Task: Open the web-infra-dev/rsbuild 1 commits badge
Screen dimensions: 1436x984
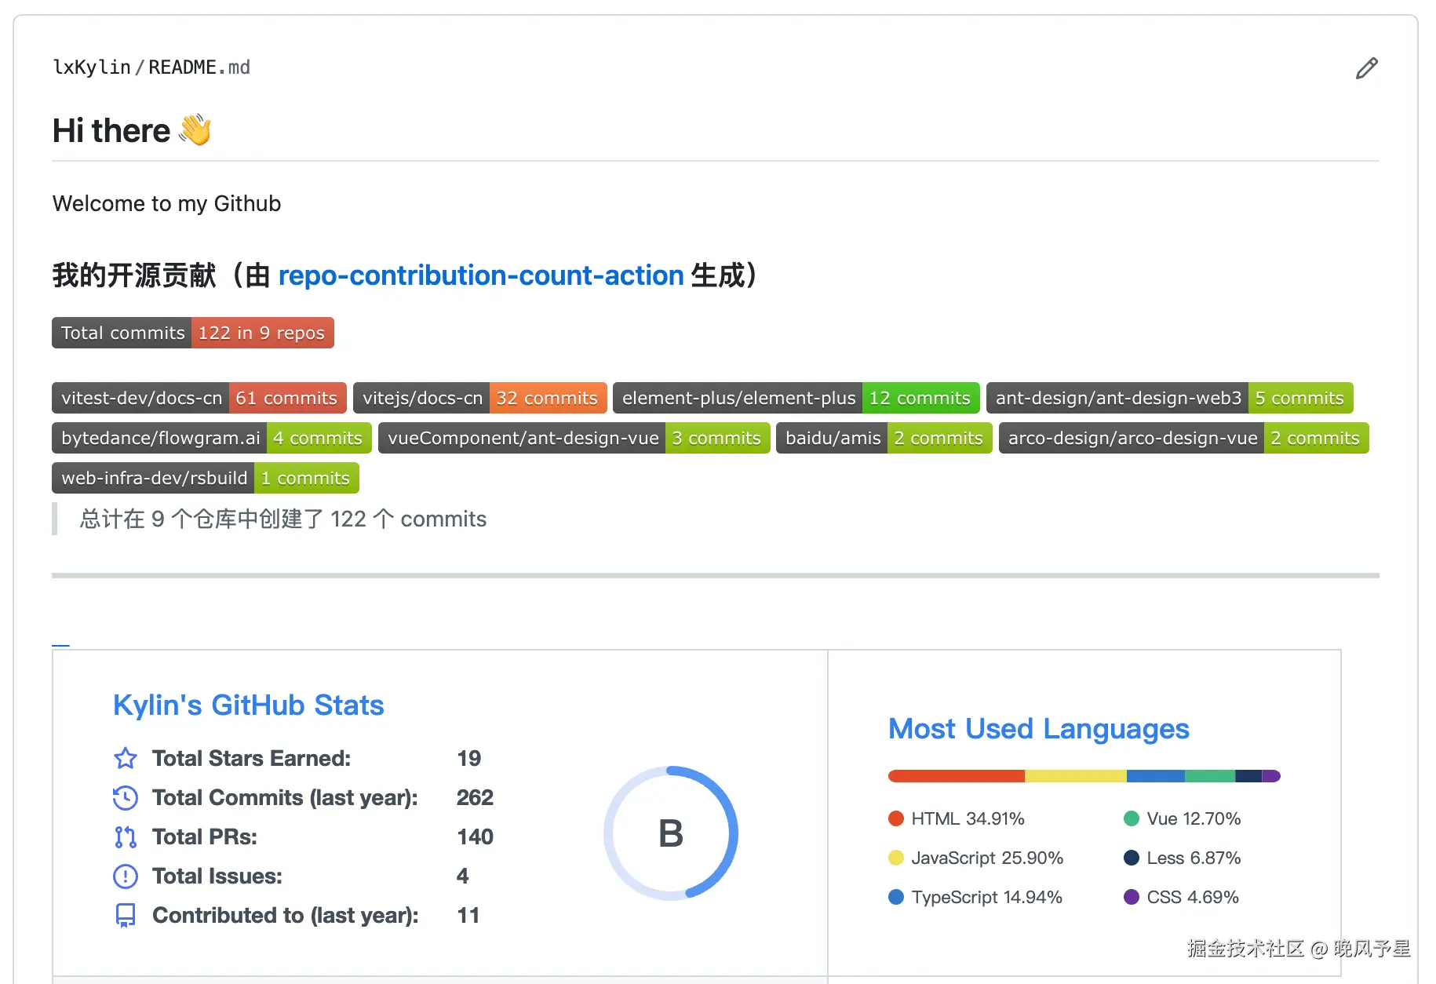Action: pos(206,478)
